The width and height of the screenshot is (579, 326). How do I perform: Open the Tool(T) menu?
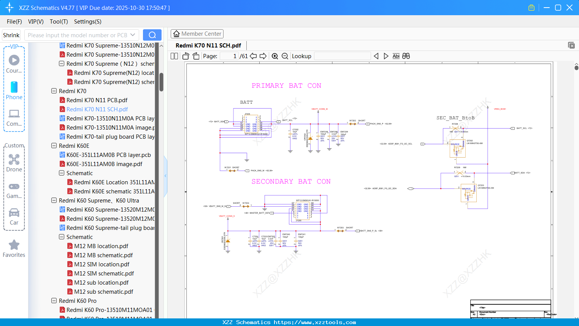tap(59, 22)
